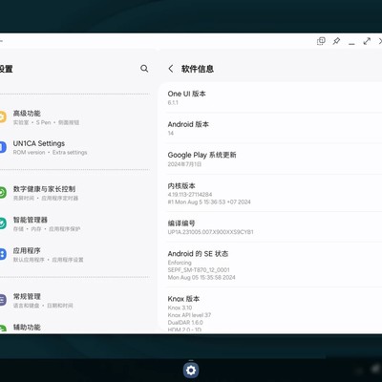Open UN1CA Settings entry

coord(74,147)
